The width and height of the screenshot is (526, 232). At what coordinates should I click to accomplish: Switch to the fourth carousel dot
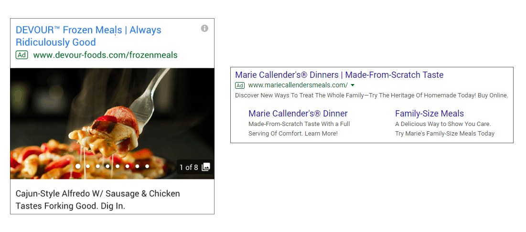(107, 166)
